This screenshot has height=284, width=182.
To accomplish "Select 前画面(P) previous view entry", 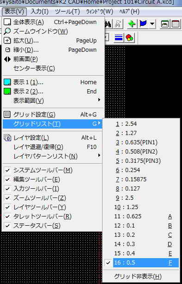I will click(53, 59).
